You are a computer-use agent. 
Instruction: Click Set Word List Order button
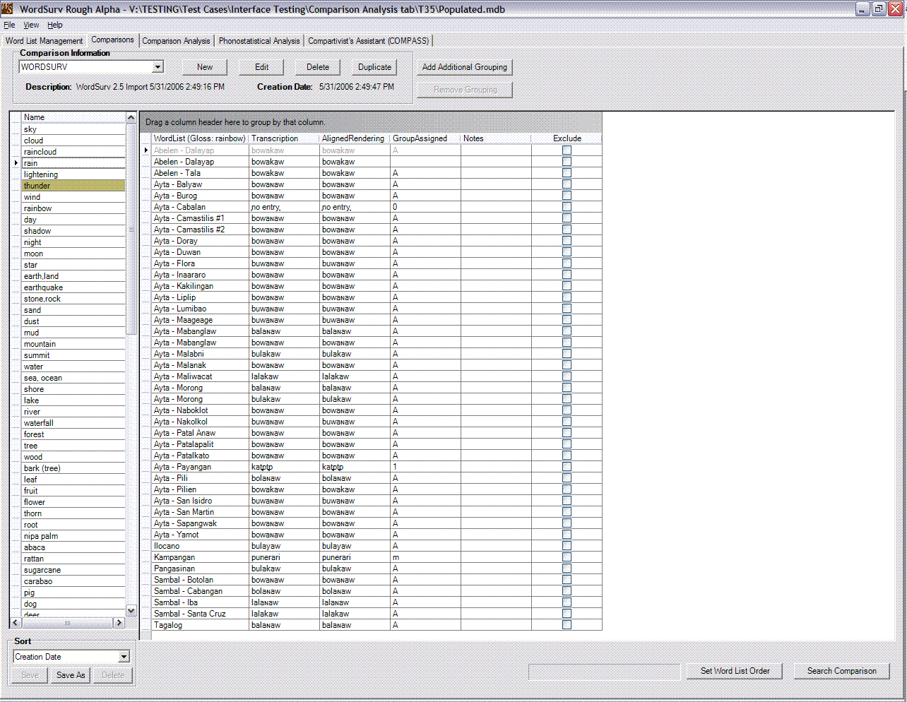click(735, 671)
